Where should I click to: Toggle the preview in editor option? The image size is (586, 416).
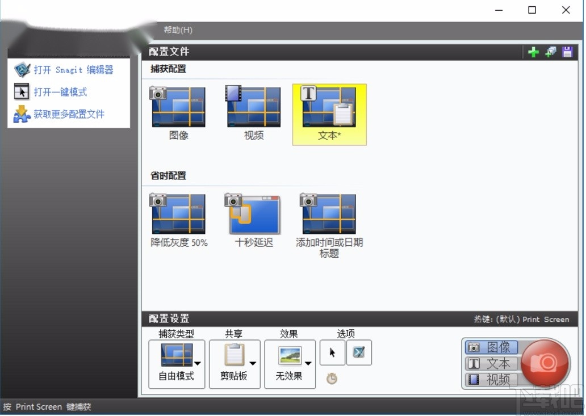coord(359,352)
